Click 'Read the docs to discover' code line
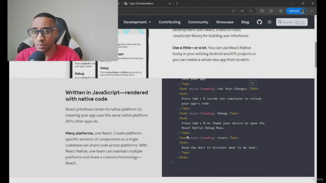This screenshot has height=183, width=326. coord(220,147)
